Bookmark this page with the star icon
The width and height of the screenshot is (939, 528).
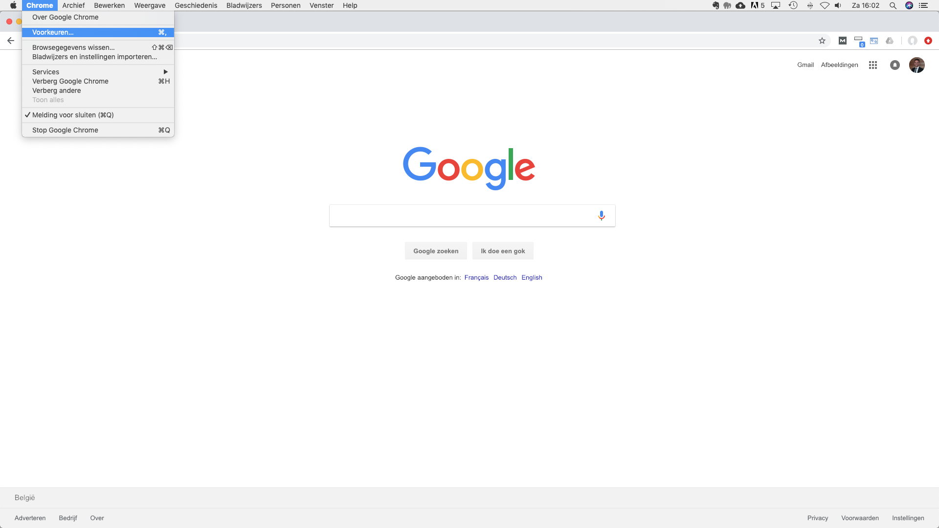click(822, 41)
